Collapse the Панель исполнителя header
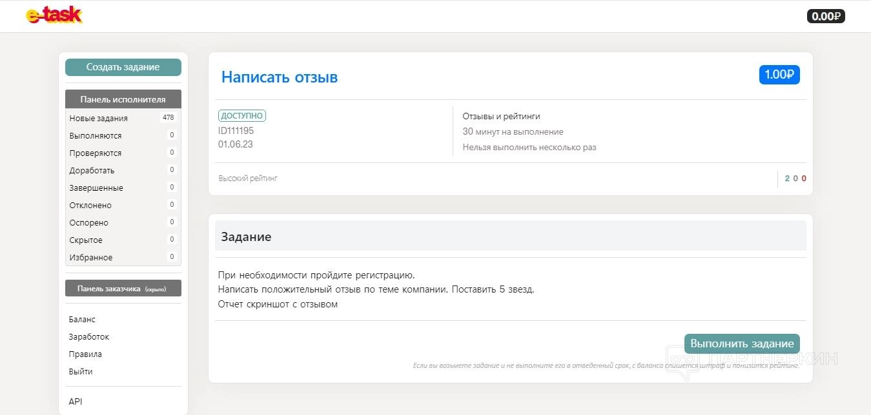The height and width of the screenshot is (415, 871). point(123,99)
